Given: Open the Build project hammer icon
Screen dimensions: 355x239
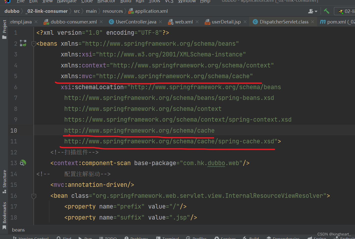Looking at the screenshot, I should pos(327,11).
